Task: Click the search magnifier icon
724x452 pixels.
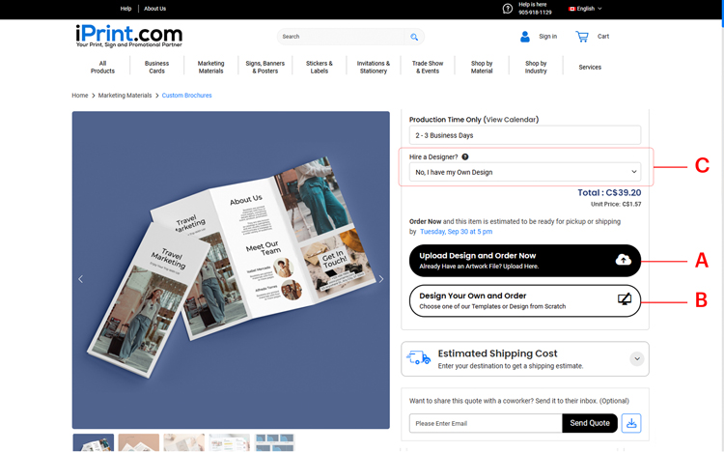Action: (414, 37)
